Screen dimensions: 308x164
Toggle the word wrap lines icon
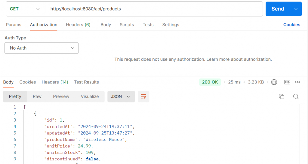click(143, 96)
